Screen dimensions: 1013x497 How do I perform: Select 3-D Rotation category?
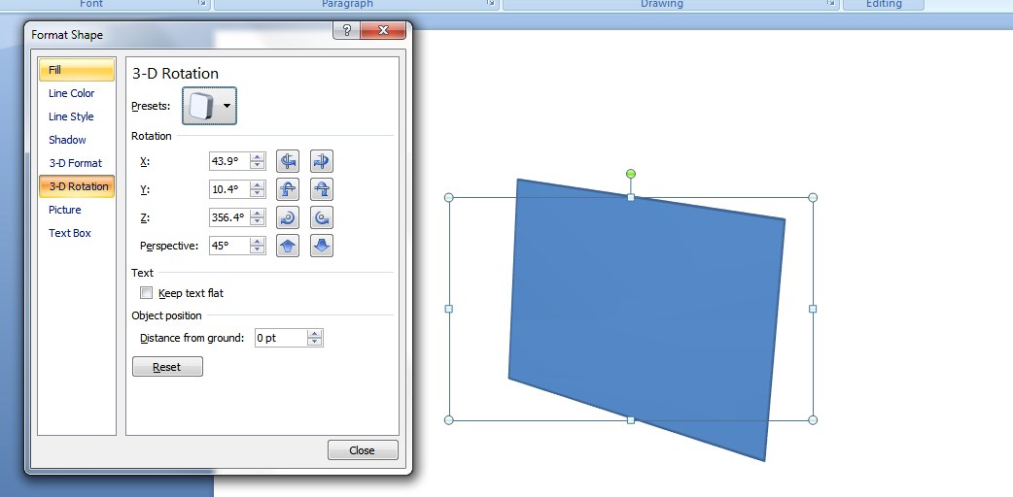click(77, 186)
